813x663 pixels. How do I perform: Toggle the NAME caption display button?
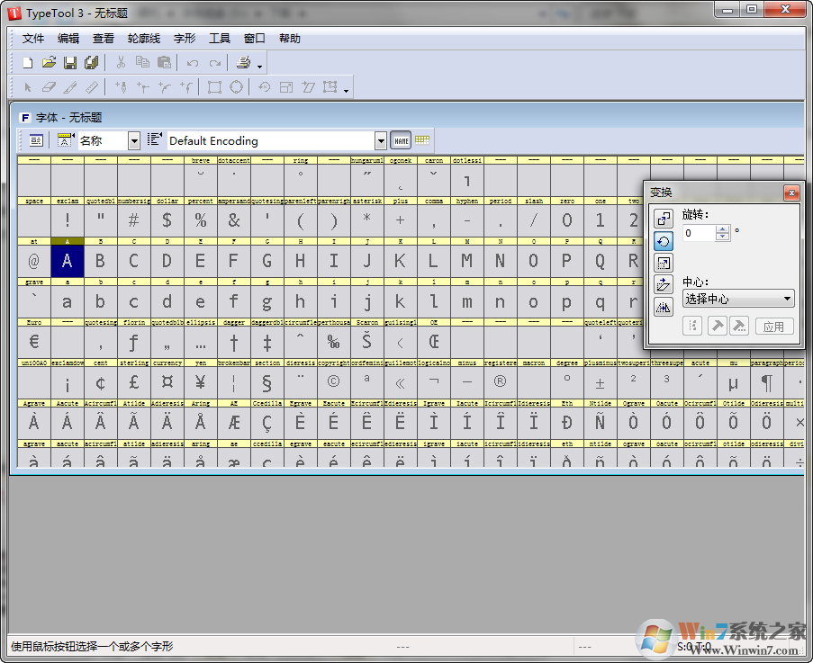pos(401,140)
